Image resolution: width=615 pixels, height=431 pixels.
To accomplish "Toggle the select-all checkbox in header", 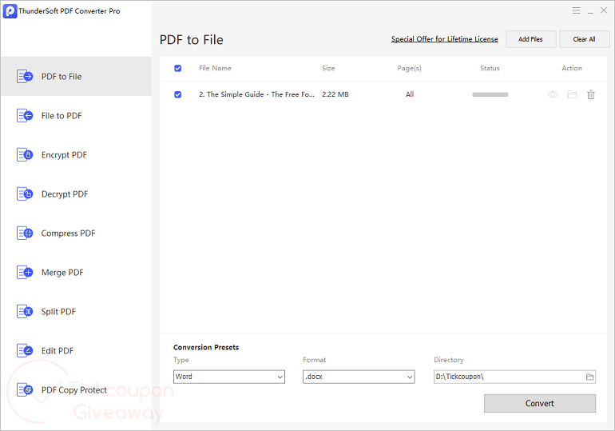I will click(x=177, y=68).
